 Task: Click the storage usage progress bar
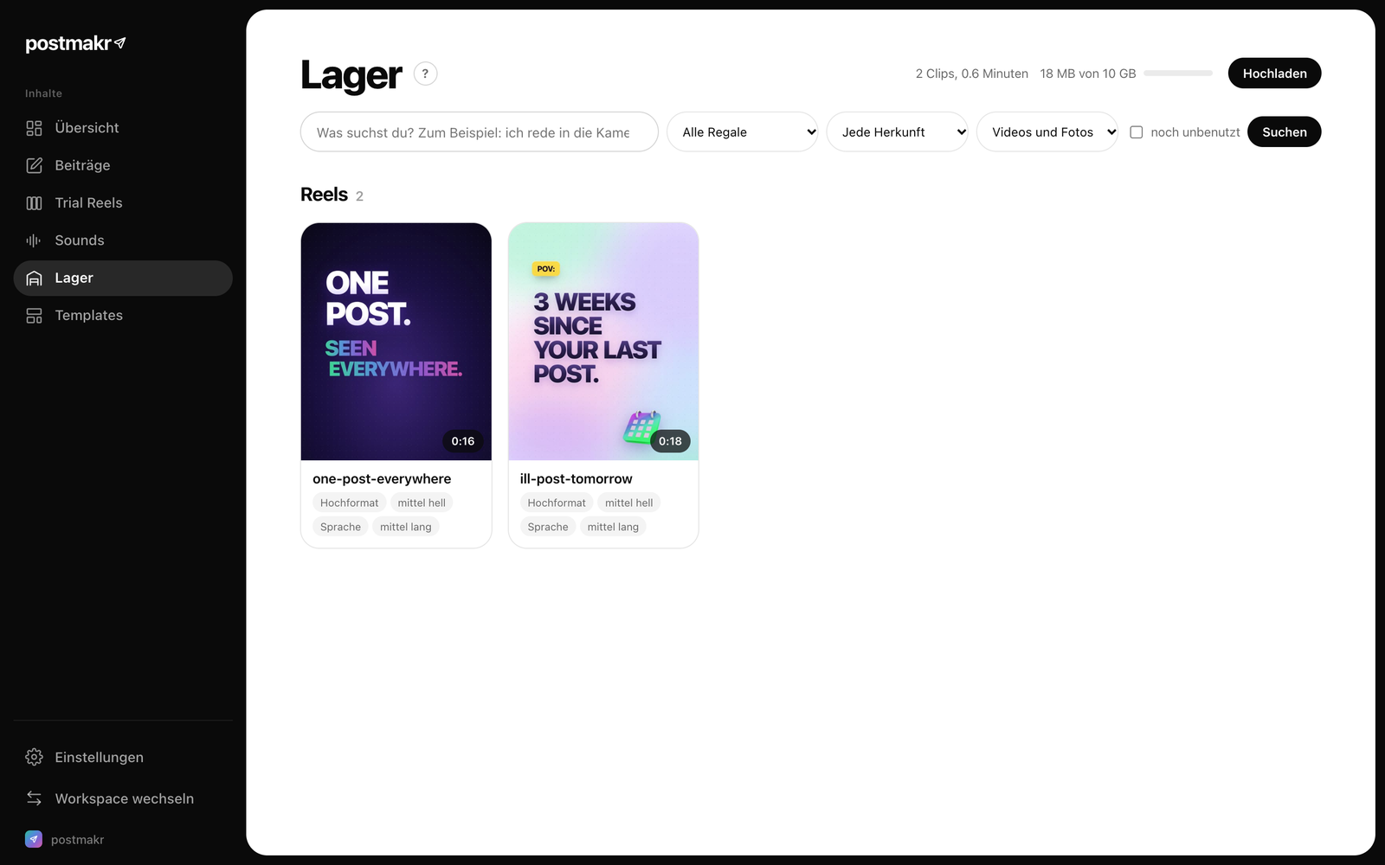[x=1178, y=74]
